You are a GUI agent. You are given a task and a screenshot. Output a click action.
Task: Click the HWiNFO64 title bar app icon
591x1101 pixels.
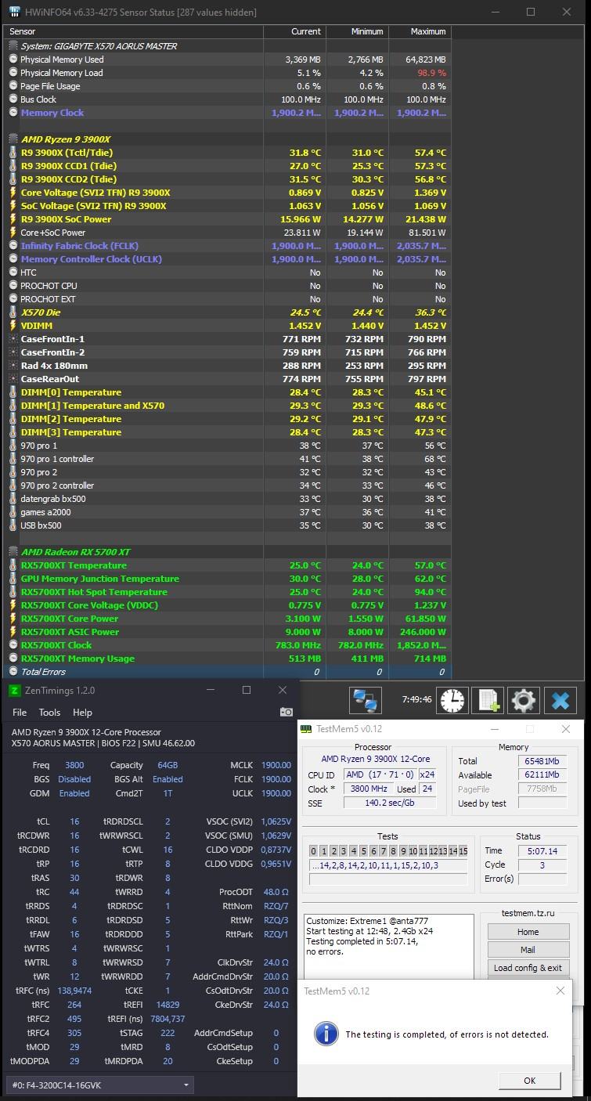coord(13,12)
